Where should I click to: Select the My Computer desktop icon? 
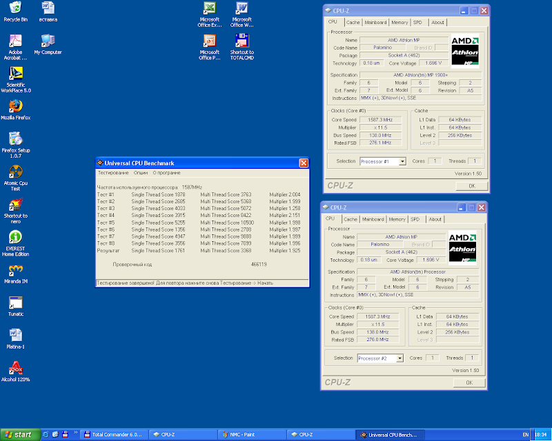[48, 44]
